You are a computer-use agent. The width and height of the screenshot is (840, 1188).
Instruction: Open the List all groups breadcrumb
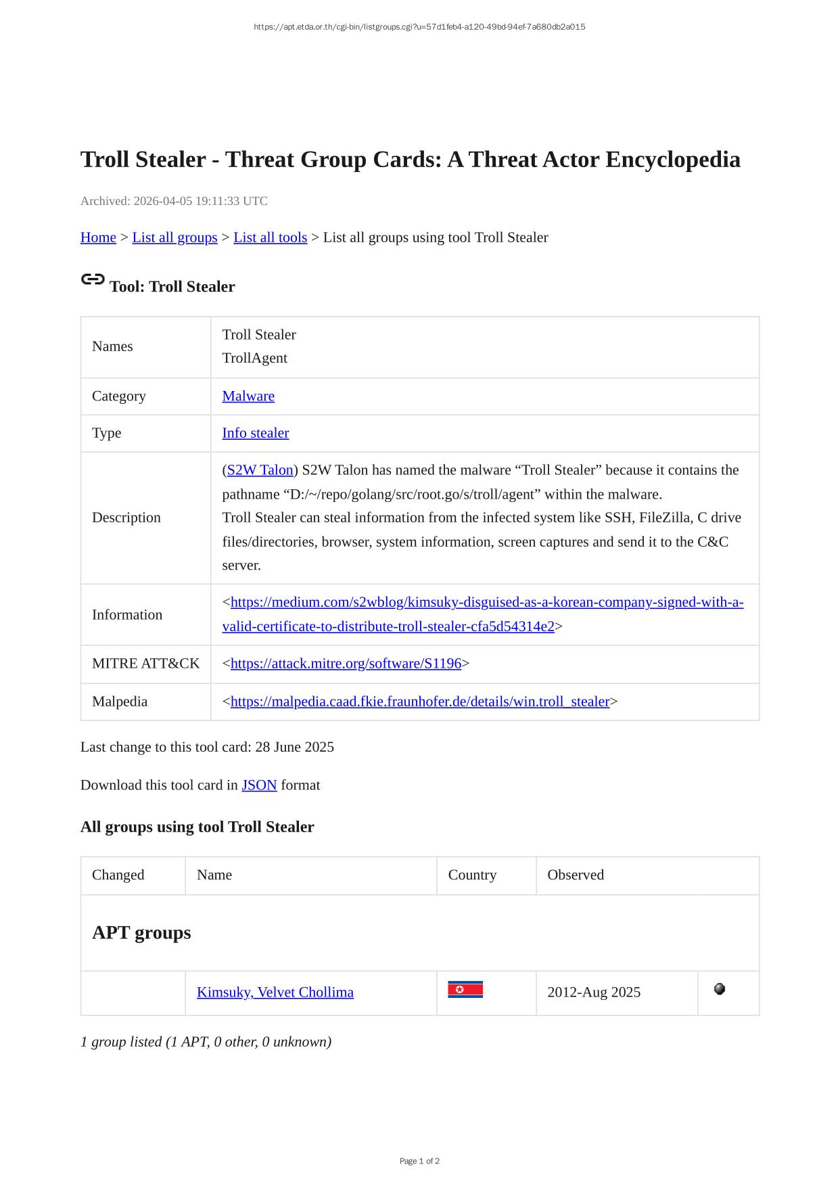pyautogui.click(x=174, y=237)
